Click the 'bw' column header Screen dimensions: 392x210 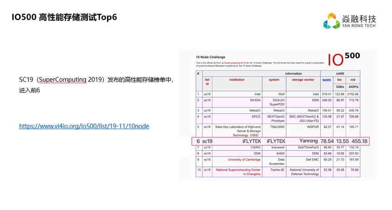pos(339,80)
